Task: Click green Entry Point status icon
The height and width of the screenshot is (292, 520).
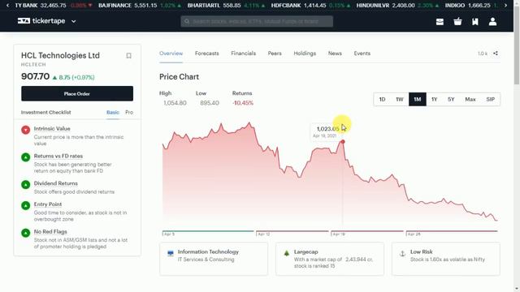Action: [25, 205]
